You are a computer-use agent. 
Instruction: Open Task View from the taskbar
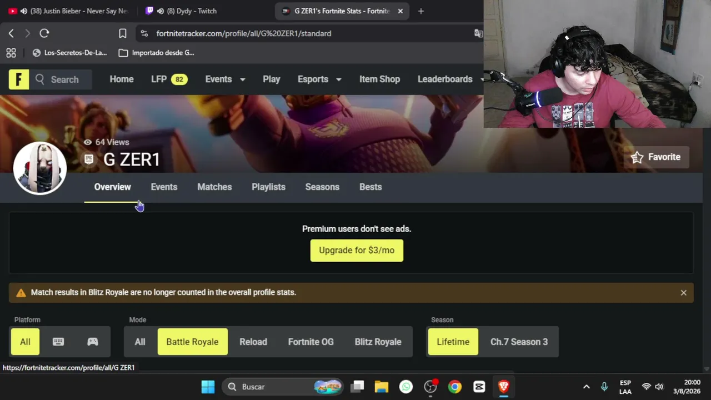[357, 387]
